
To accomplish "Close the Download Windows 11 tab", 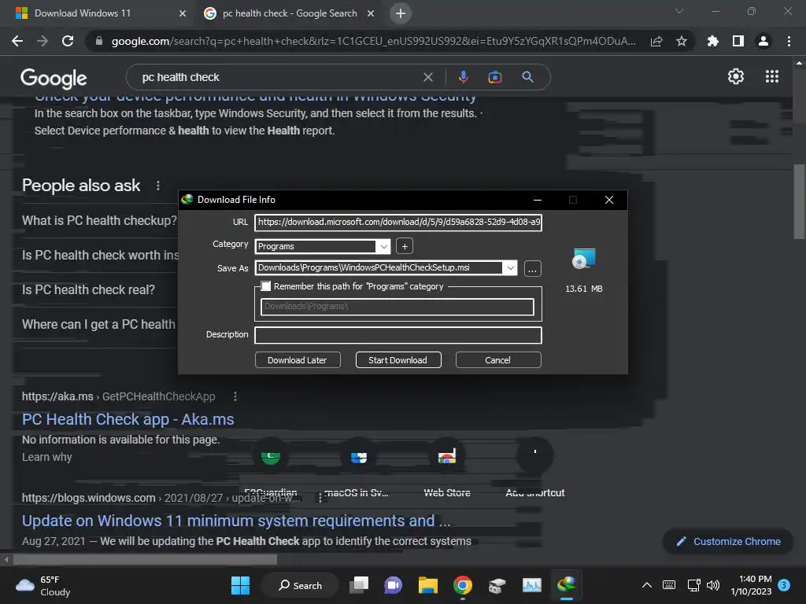I will pyautogui.click(x=182, y=13).
